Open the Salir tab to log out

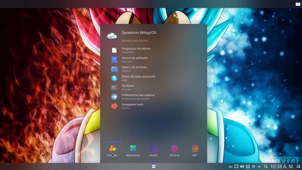coord(195,150)
